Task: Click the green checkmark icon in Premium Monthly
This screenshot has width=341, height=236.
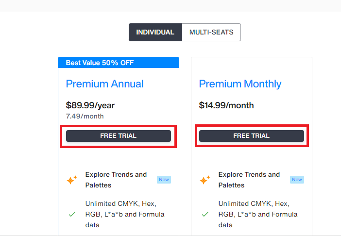Action: tap(205, 214)
